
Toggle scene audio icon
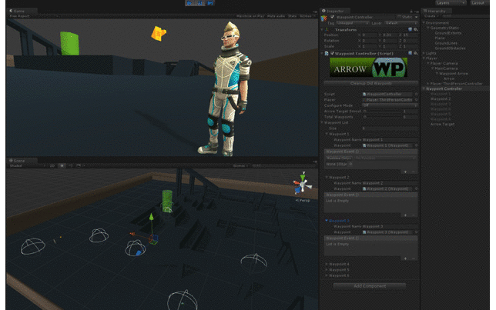click(x=71, y=165)
